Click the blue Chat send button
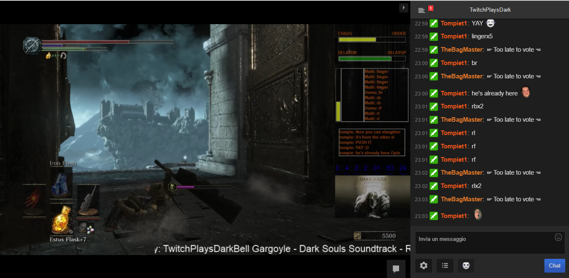The image size is (569, 278). pyautogui.click(x=555, y=265)
